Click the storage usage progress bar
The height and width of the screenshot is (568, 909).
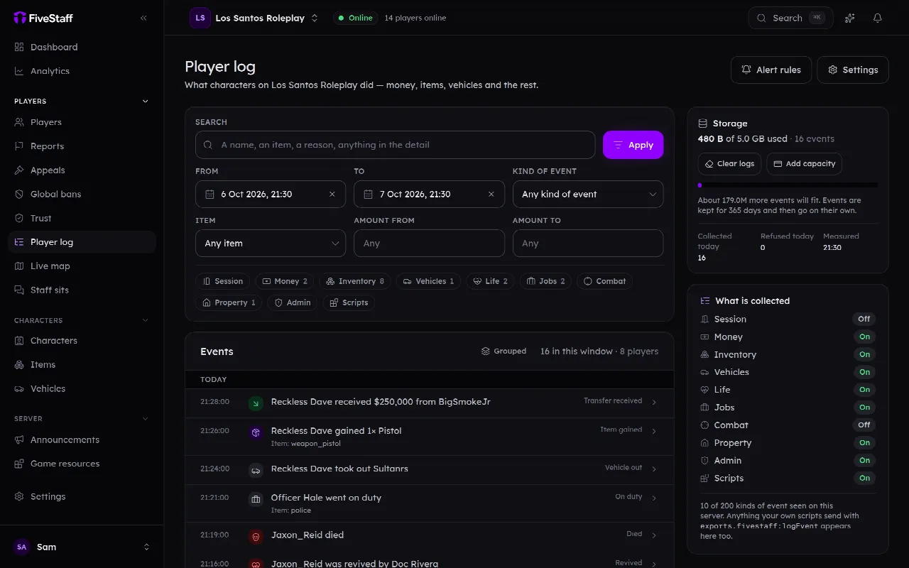pos(788,185)
